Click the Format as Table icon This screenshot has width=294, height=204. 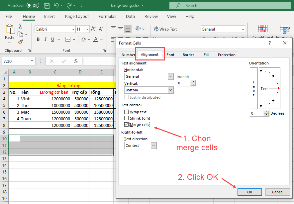click(285, 29)
